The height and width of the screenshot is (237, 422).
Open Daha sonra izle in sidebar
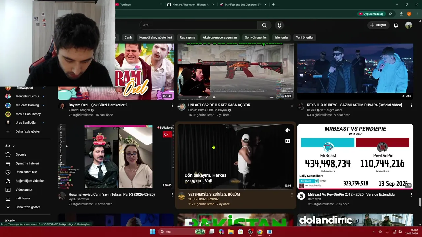(x=25, y=172)
